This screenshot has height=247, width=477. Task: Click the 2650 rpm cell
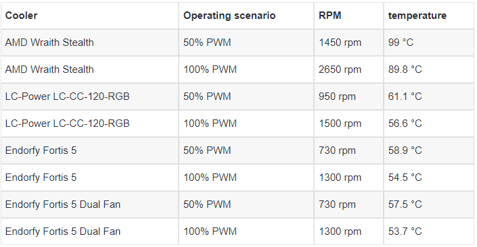(x=348, y=70)
